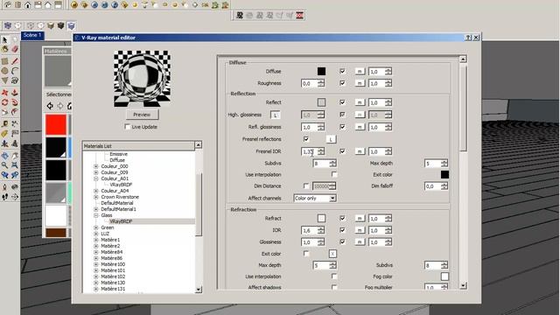Expand Couleur_000 material node
560x315 pixels.
(x=95, y=166)
